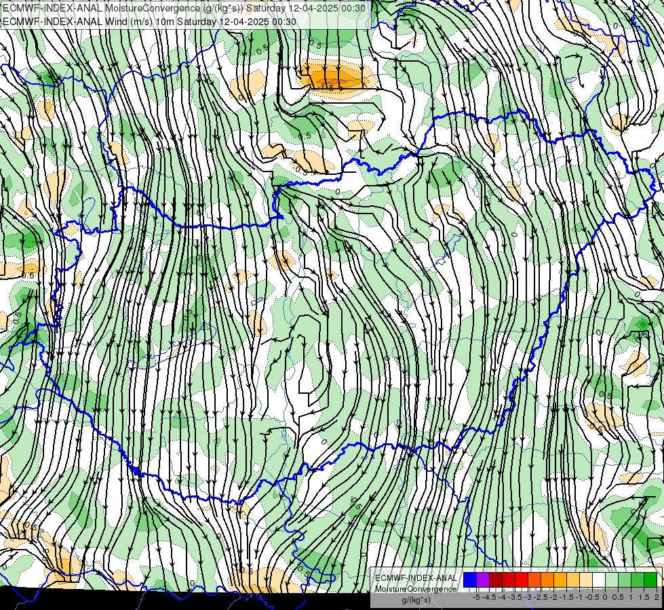Click the Wind (m/s) 10m title line
Screen dimensions: 664x610
149,21
